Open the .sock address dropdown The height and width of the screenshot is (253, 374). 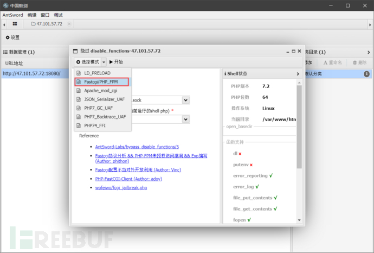pyautogui.click(x=185, y=100)
